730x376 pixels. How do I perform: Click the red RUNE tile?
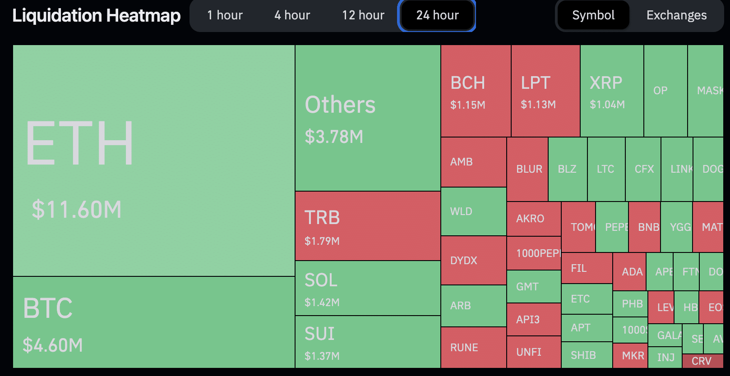pyautogui.click(x=473, y=347)
